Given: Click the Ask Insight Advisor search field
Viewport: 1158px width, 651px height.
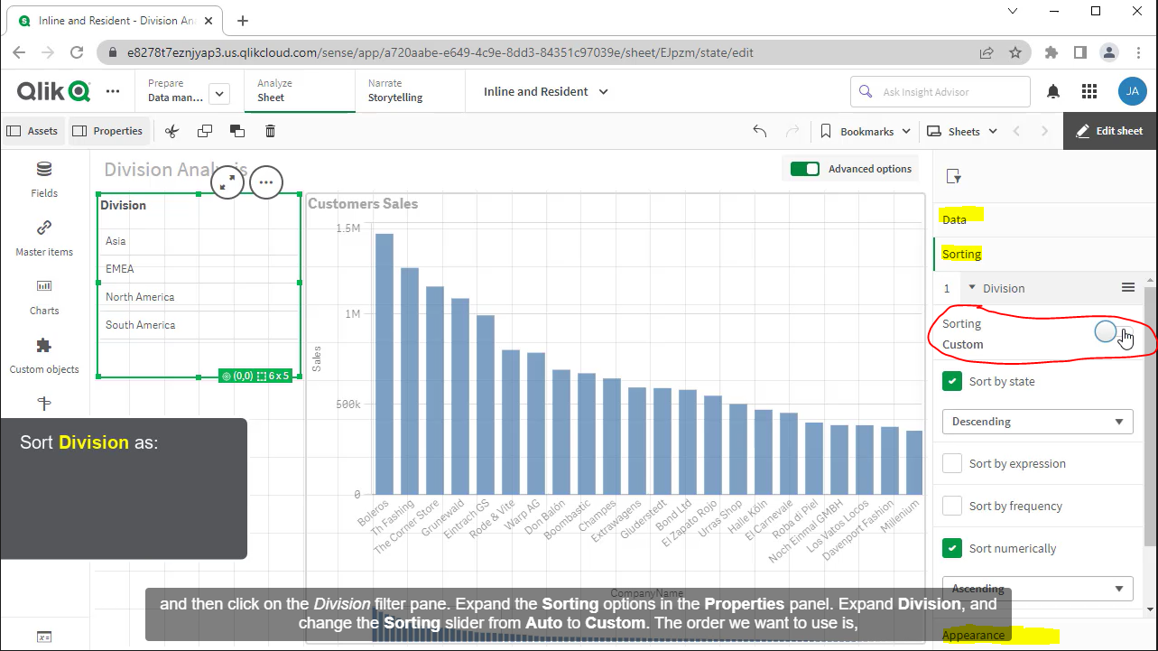Looking at the screenshot, I should (x=940, y=91).
